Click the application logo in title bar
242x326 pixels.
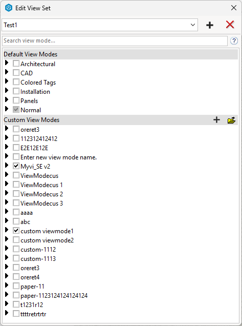(9, 8)
